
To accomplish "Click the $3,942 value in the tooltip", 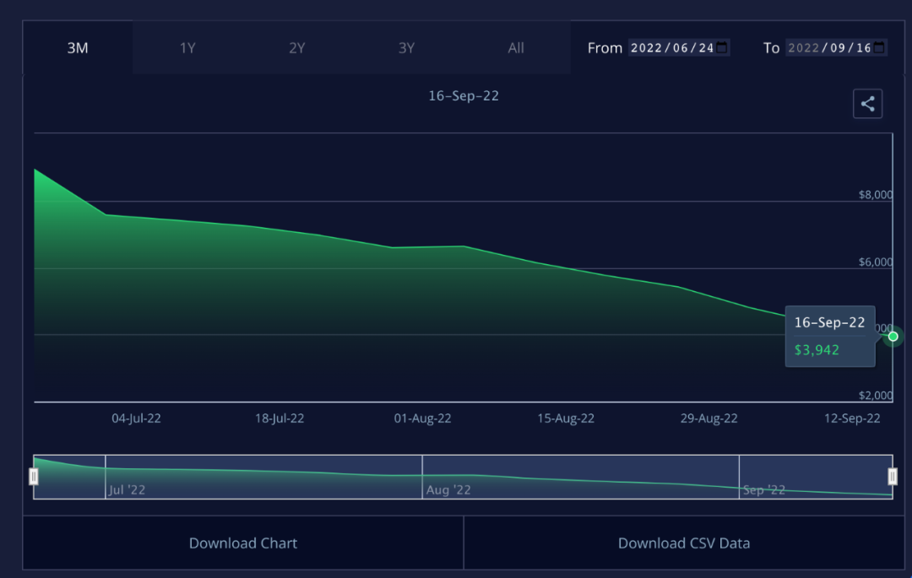I will [817, 350].
